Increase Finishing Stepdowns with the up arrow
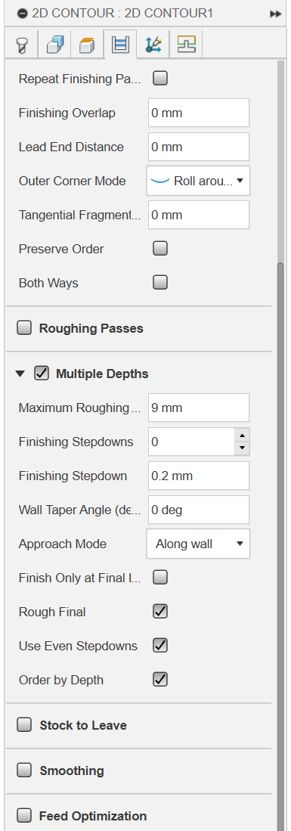Screen dimensions: 291x831 click(x=242, y=435)
